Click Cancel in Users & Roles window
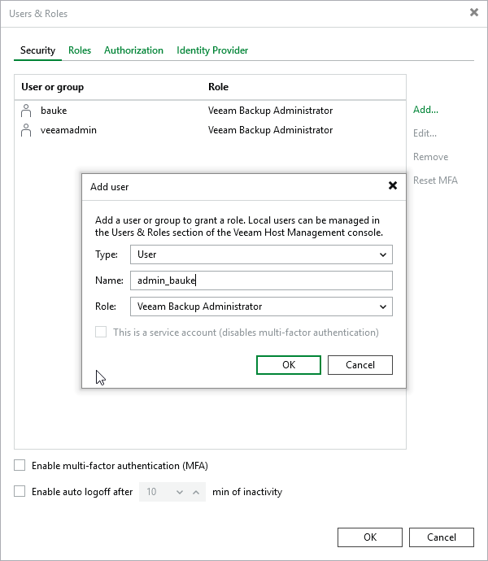This screenshot has height=561, width=488. (442, 537)
